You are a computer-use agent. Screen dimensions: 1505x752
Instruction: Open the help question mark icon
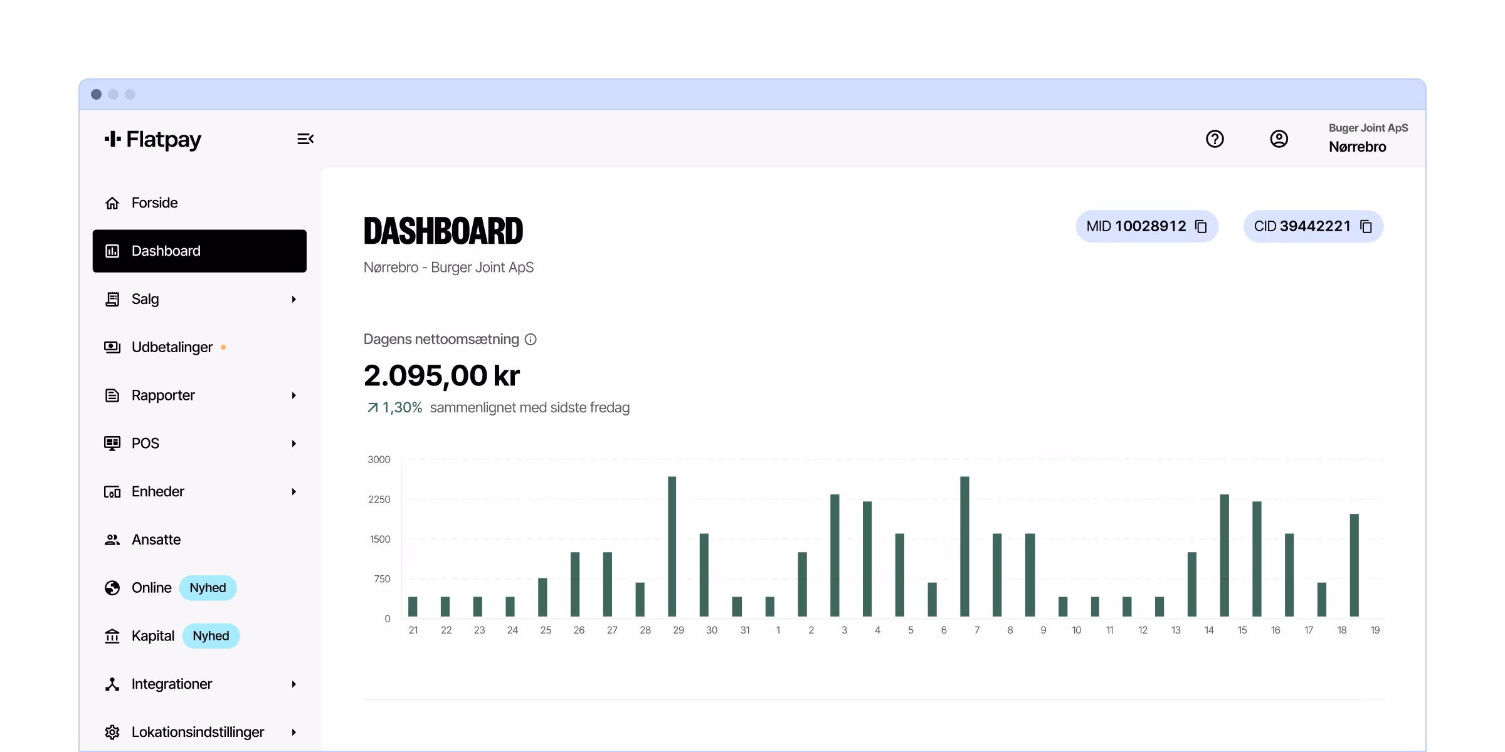[x=1215, y=139]
